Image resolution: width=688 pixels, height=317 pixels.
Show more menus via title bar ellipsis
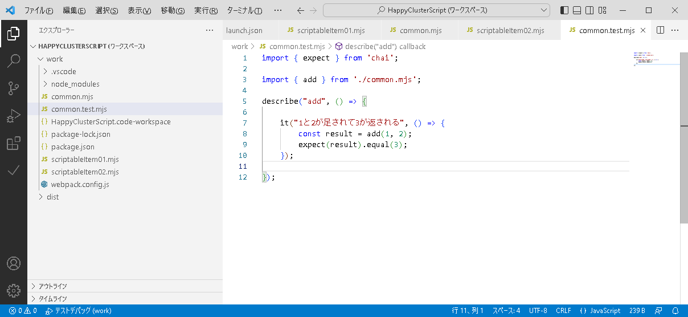pos(278,10)
